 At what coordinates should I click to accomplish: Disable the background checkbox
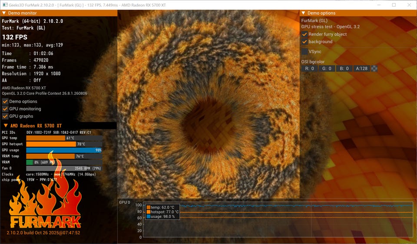coord(304,42)
